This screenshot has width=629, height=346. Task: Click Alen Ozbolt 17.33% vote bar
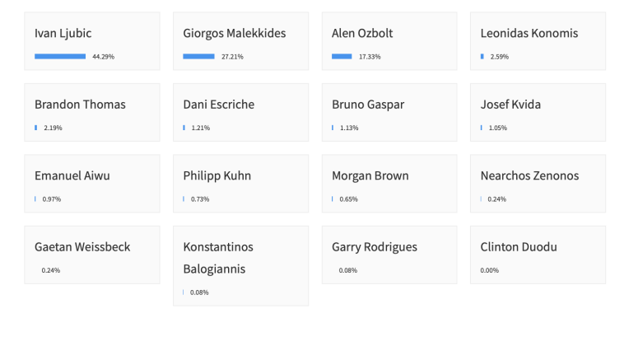click(342, 57)
